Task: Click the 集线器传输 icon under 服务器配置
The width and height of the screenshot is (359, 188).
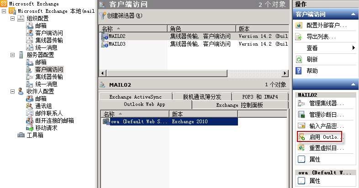Action: (x=30, y=77)
